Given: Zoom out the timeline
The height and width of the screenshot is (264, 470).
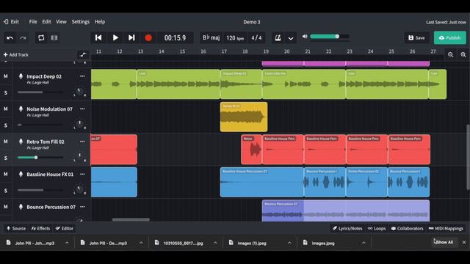Looking at the screenshot, I should pyautogui.click(x=450, y=54).
